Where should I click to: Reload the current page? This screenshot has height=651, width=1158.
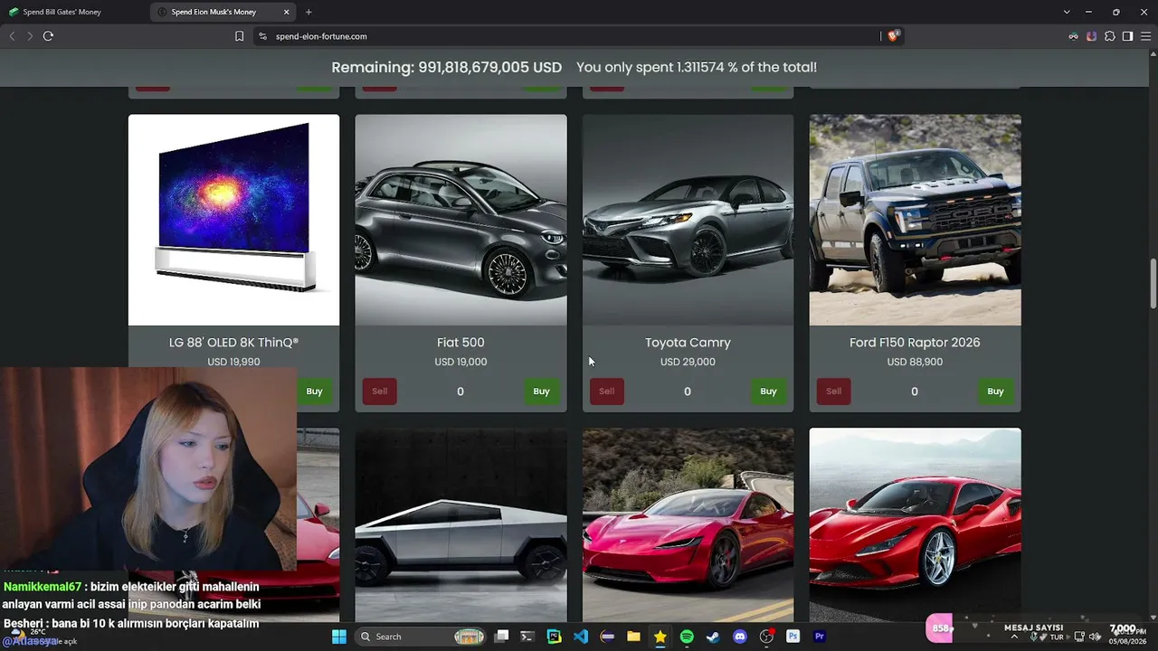pyautogui.click(x=48, y=36)
